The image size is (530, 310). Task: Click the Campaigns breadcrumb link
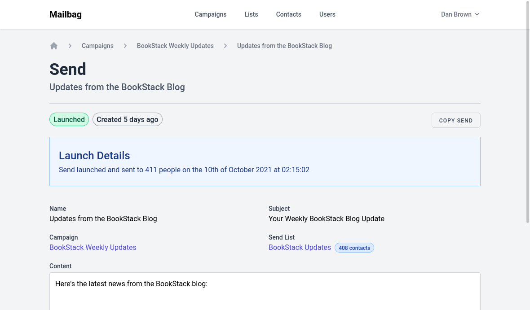97,46
